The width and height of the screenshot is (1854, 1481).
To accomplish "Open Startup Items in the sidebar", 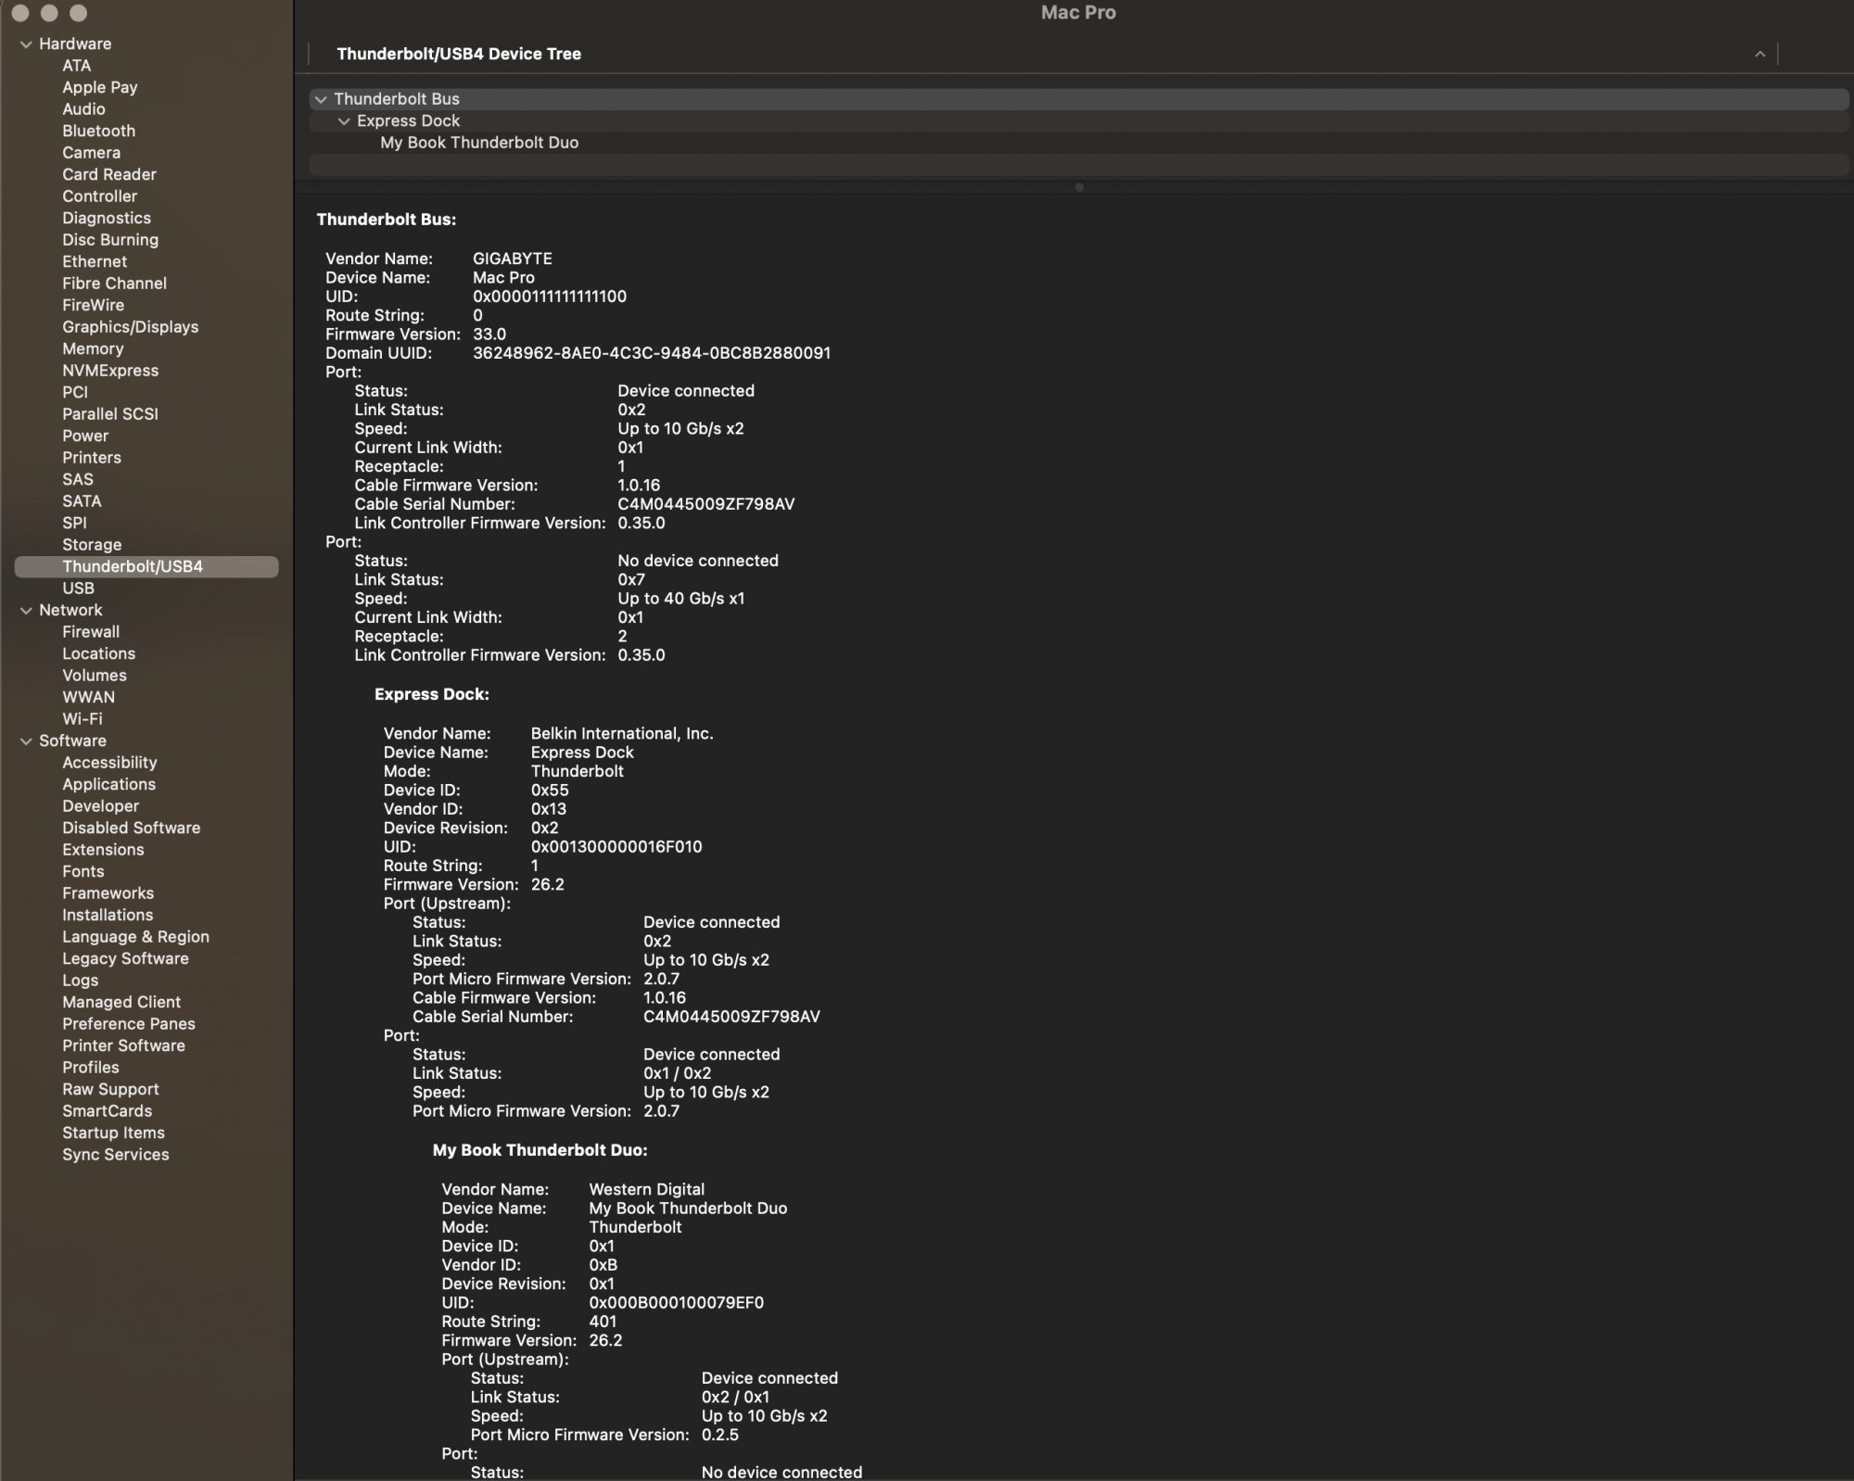I will [x=113, y=1133].
